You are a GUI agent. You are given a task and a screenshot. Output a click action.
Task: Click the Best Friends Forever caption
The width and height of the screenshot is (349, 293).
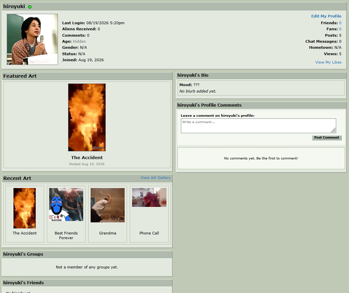pos(66,235)
